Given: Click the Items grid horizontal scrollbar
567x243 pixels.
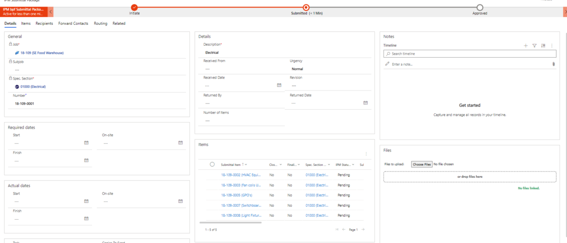Looking at the screenshot, I should 230,223.
